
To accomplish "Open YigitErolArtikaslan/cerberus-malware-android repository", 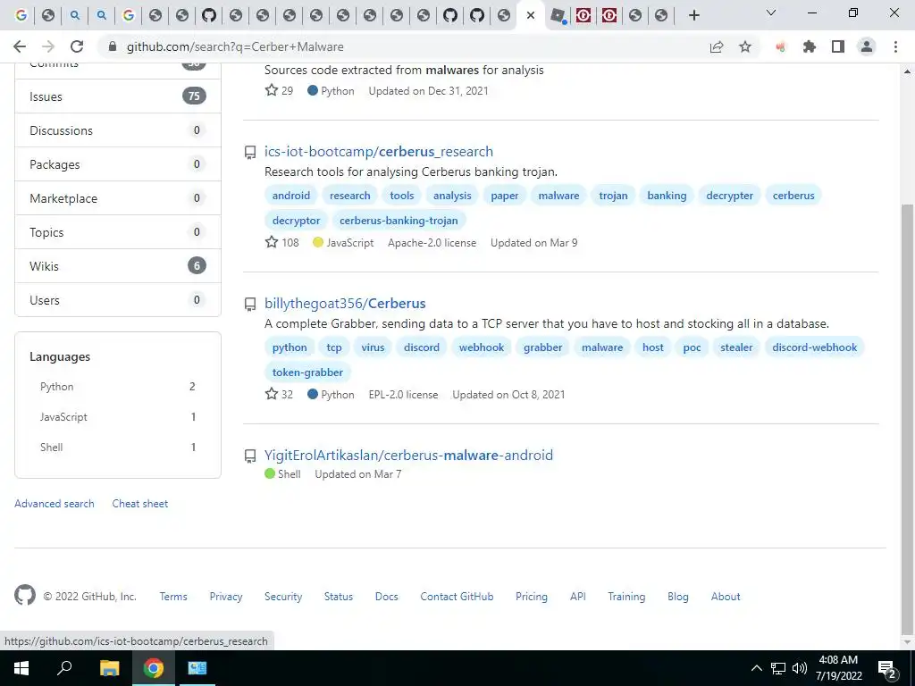I will tap(408, 455).
